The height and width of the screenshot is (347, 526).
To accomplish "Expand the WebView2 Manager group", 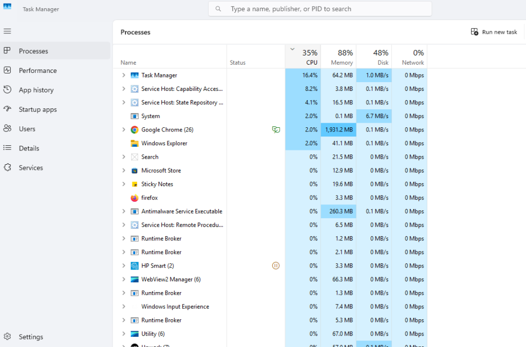I will click(x=123, y=279).
